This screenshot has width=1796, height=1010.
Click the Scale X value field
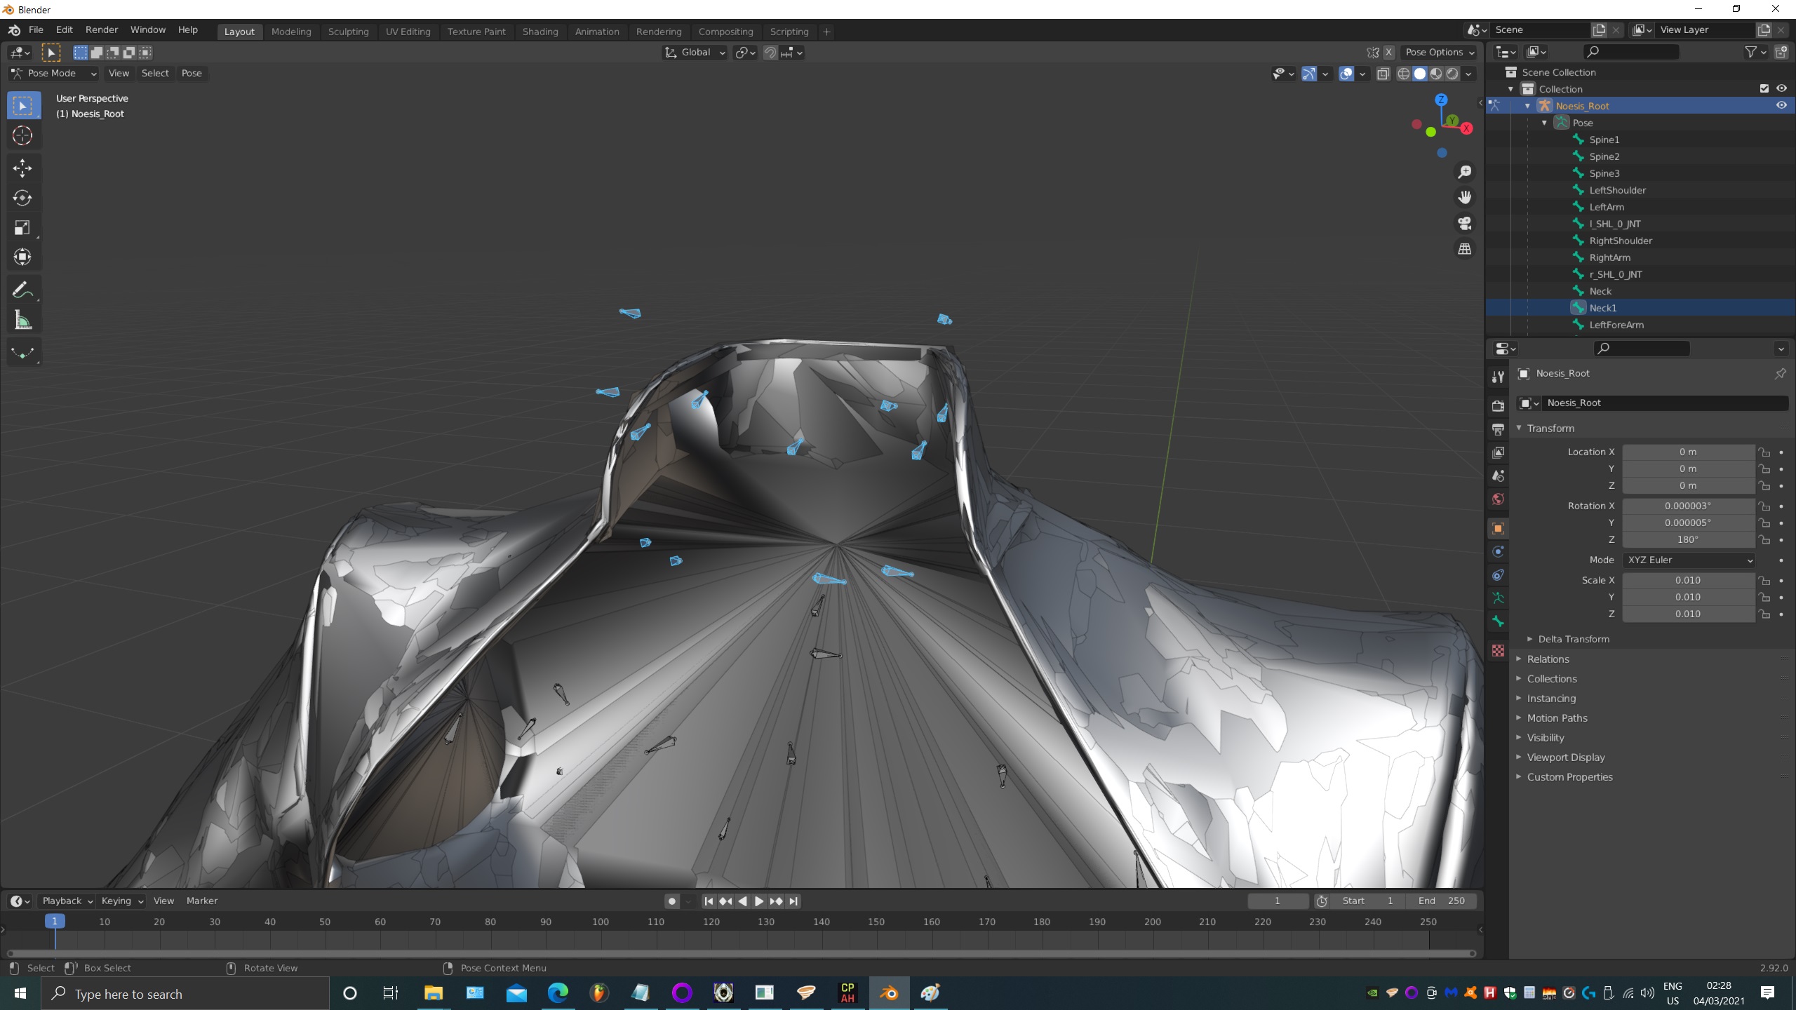(x=1688, y=581)
